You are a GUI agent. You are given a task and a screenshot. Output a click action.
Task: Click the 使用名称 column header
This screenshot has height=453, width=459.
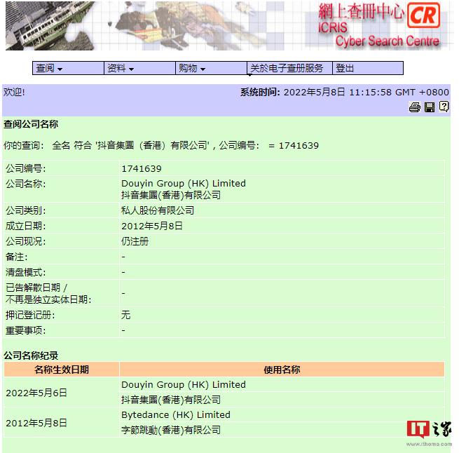pos(282,370)
